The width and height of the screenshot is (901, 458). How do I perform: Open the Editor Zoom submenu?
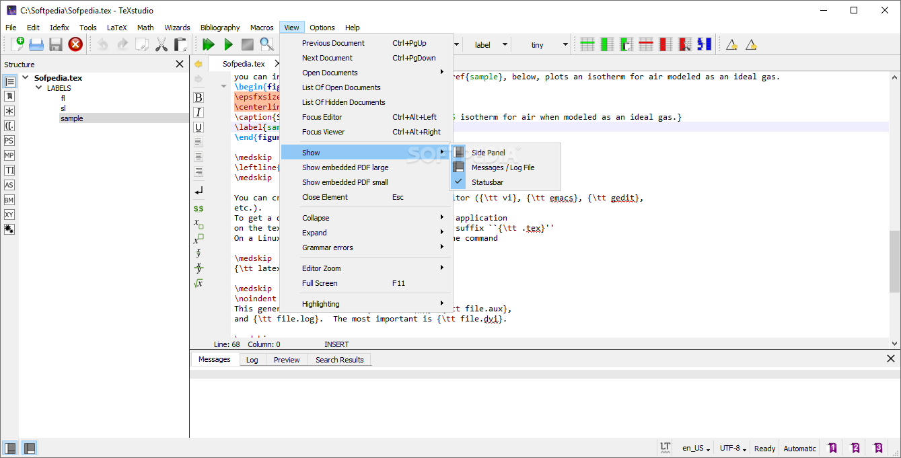coord(367,268)
